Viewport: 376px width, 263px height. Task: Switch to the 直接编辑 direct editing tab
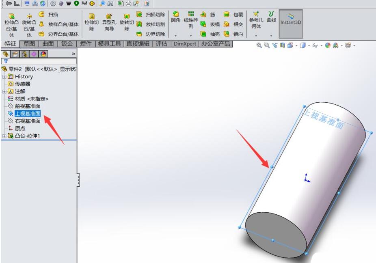click(138, 44)
